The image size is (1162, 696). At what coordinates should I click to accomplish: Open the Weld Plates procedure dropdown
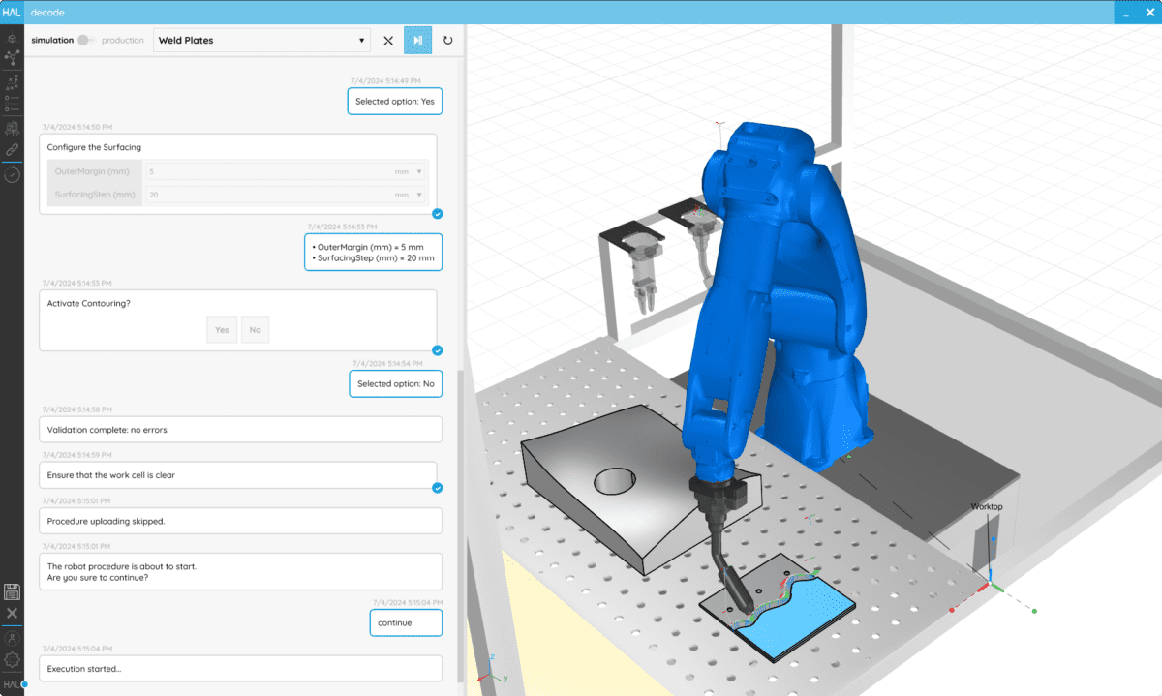pos(261,41)
